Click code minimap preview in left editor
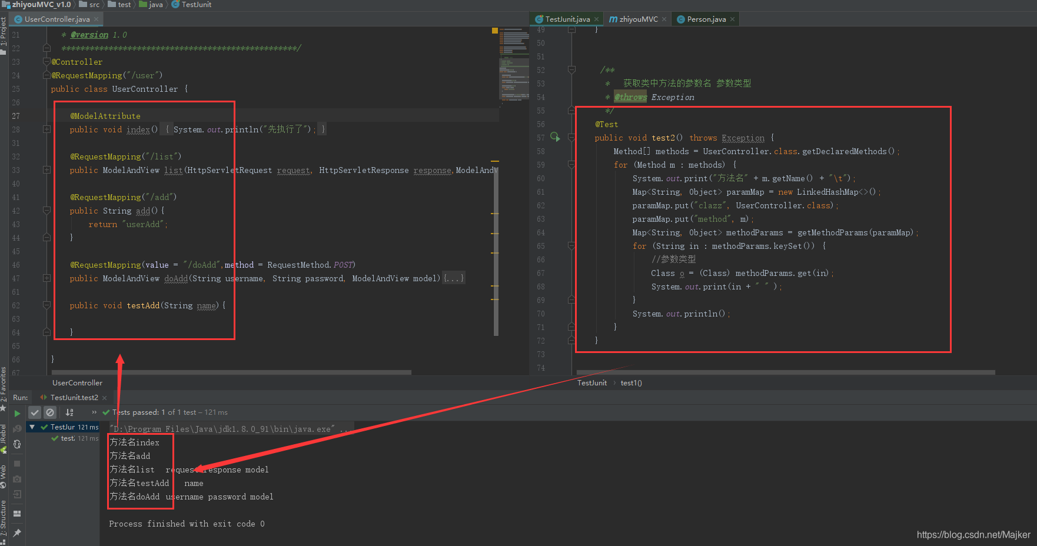Screen dimensions: 1037x546 (514, 65)
